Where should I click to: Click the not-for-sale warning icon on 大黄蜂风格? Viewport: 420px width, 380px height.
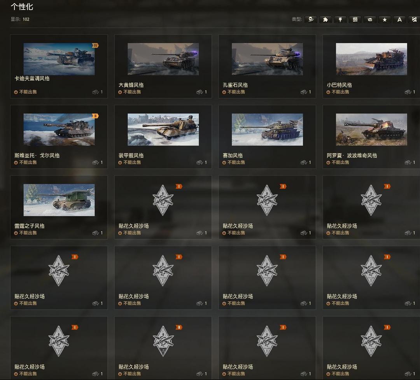(x=120, y=92)
